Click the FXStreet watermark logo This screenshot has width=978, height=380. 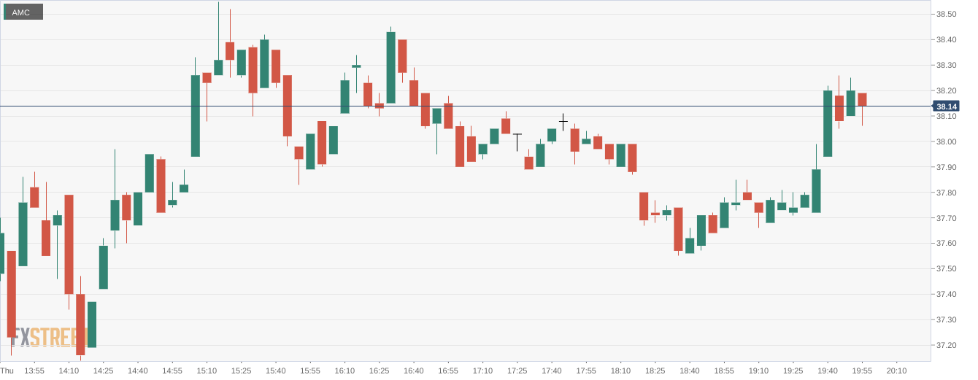click(45, 337)
